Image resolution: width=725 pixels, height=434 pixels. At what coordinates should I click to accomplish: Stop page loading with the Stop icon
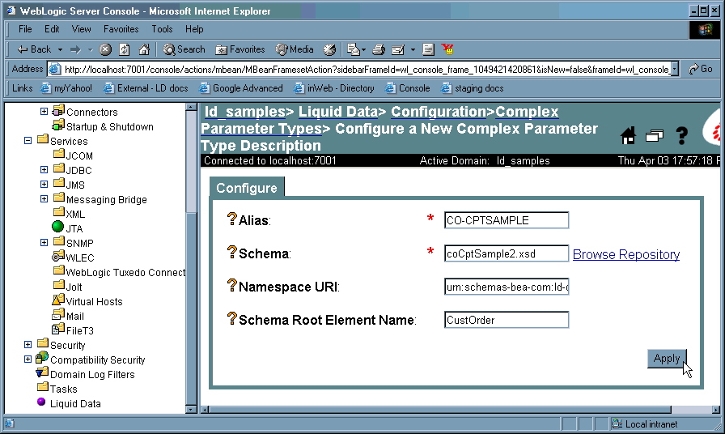[105, 49]
